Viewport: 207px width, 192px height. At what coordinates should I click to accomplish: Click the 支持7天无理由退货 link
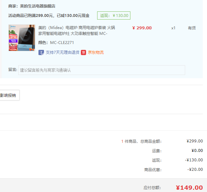63,52
